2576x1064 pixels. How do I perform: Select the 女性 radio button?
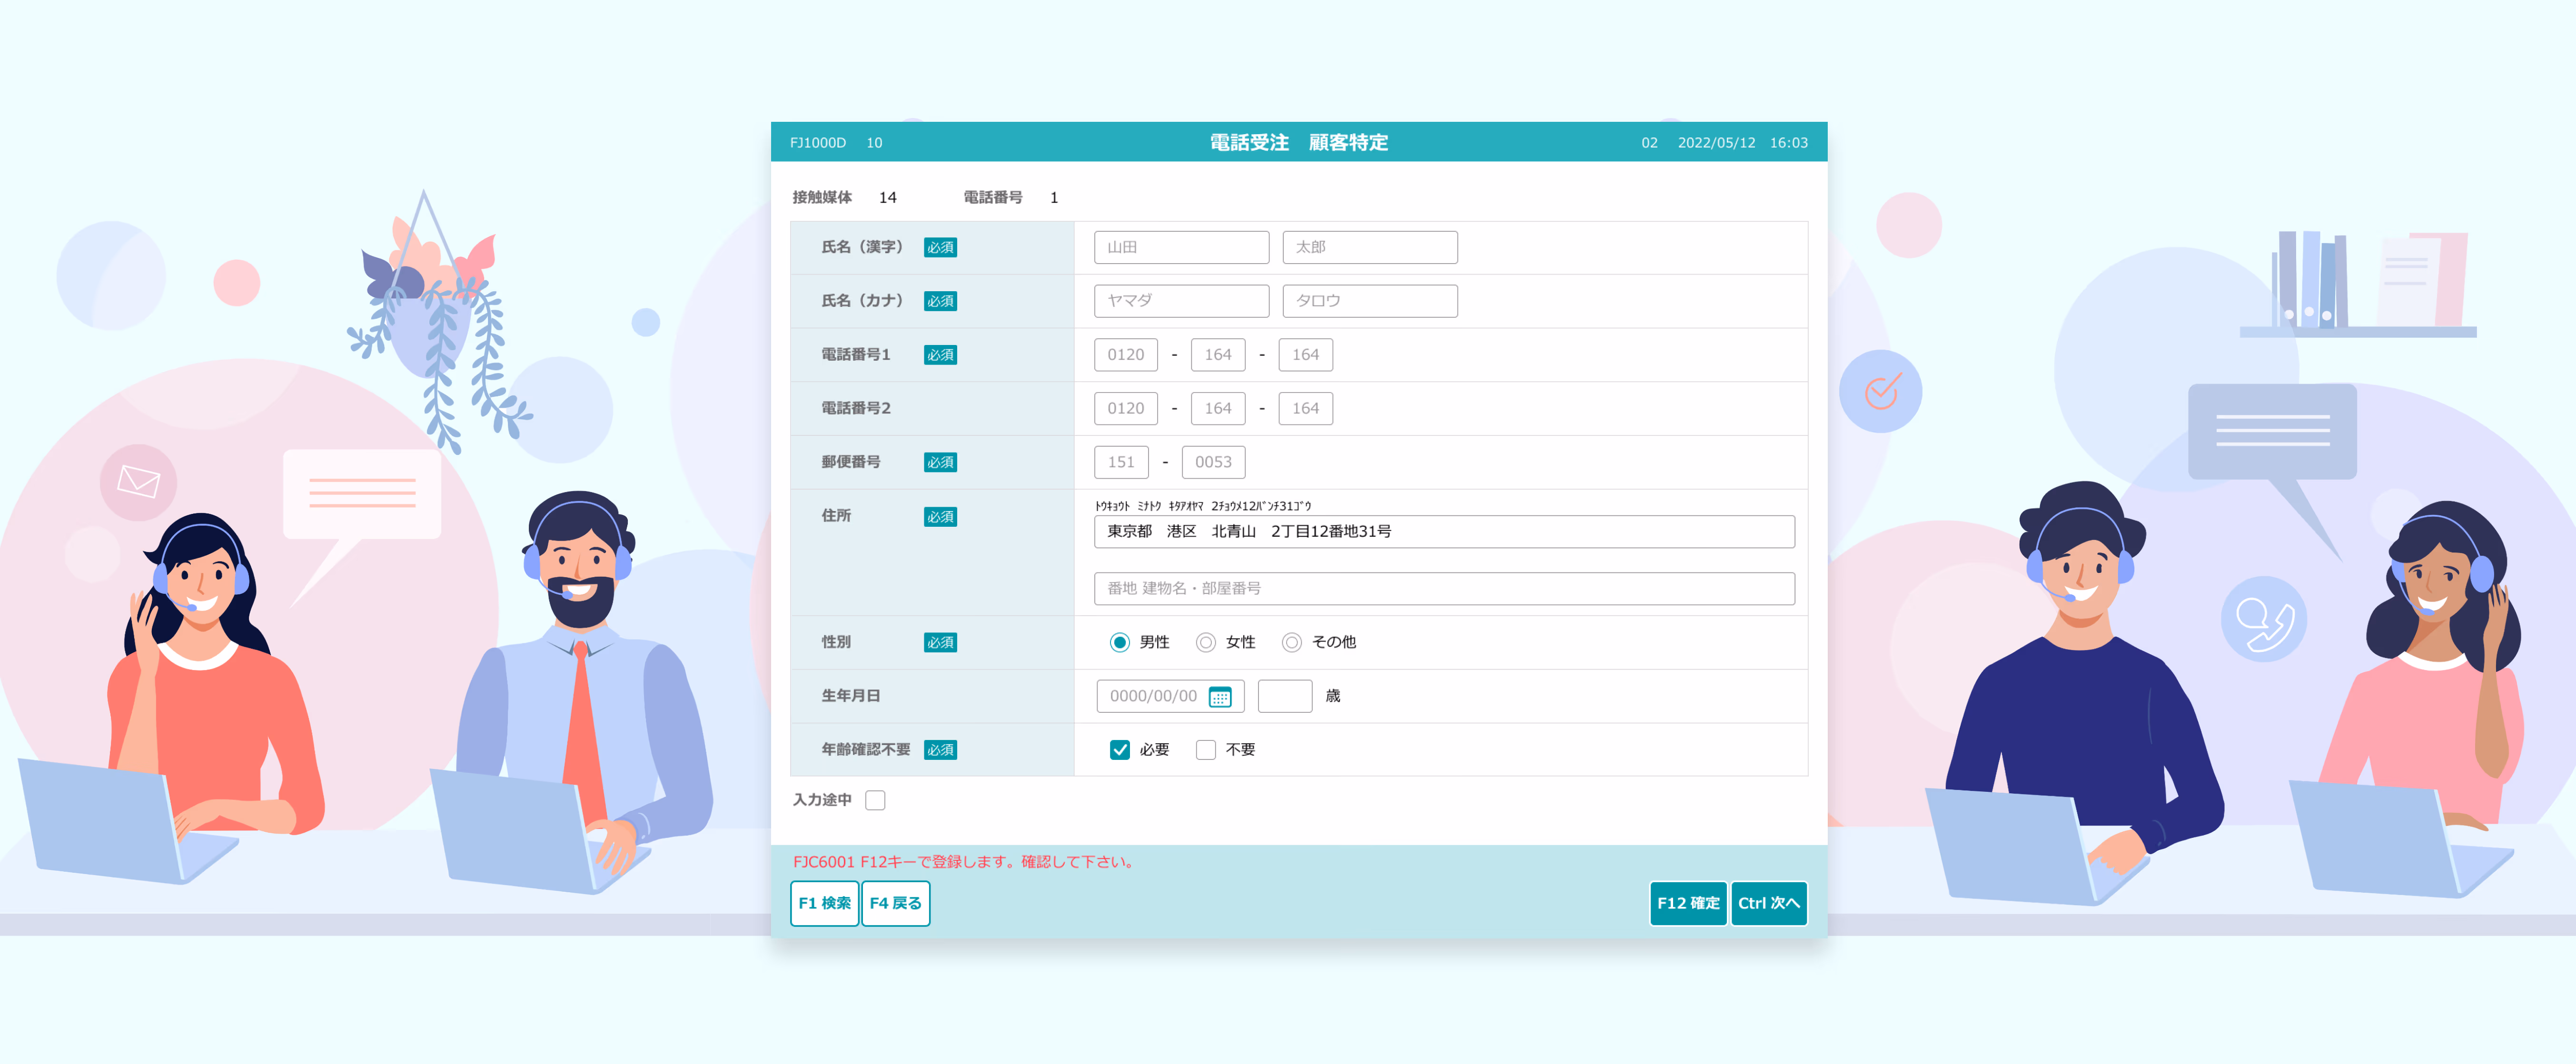(1205, 642)
